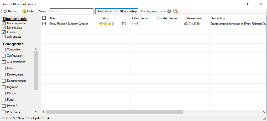Sort by the Release date column
Screen dimensions: 267x121
[x=196, y=18]
